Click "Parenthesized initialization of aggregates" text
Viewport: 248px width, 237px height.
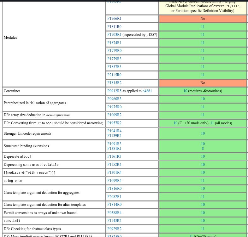pyautogui.click(x=35, y=103)
